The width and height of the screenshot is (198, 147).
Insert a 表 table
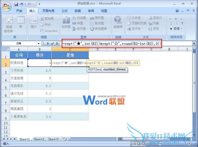coord(21,22)
